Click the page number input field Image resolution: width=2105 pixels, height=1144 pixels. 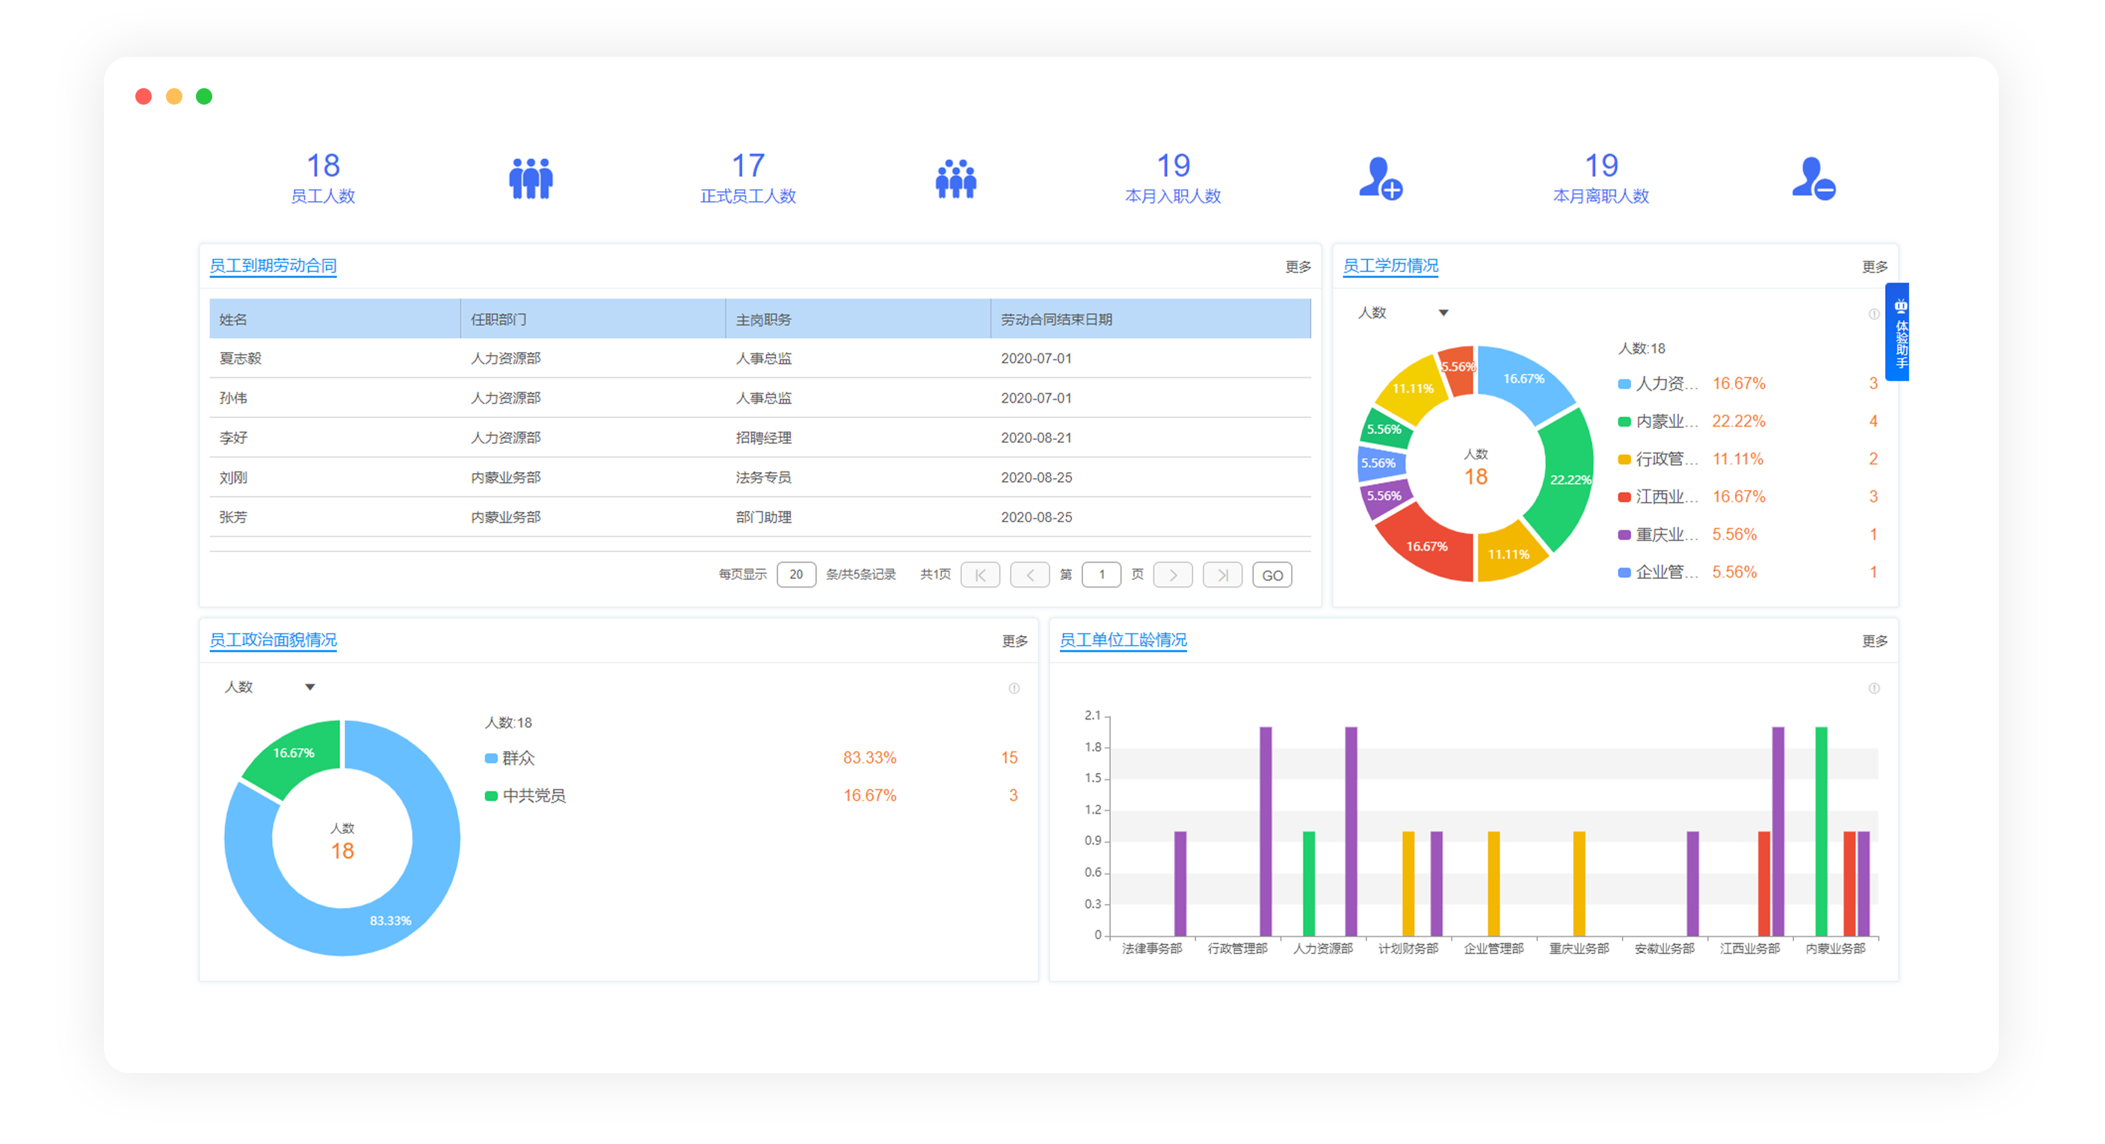click(1100, 575)
